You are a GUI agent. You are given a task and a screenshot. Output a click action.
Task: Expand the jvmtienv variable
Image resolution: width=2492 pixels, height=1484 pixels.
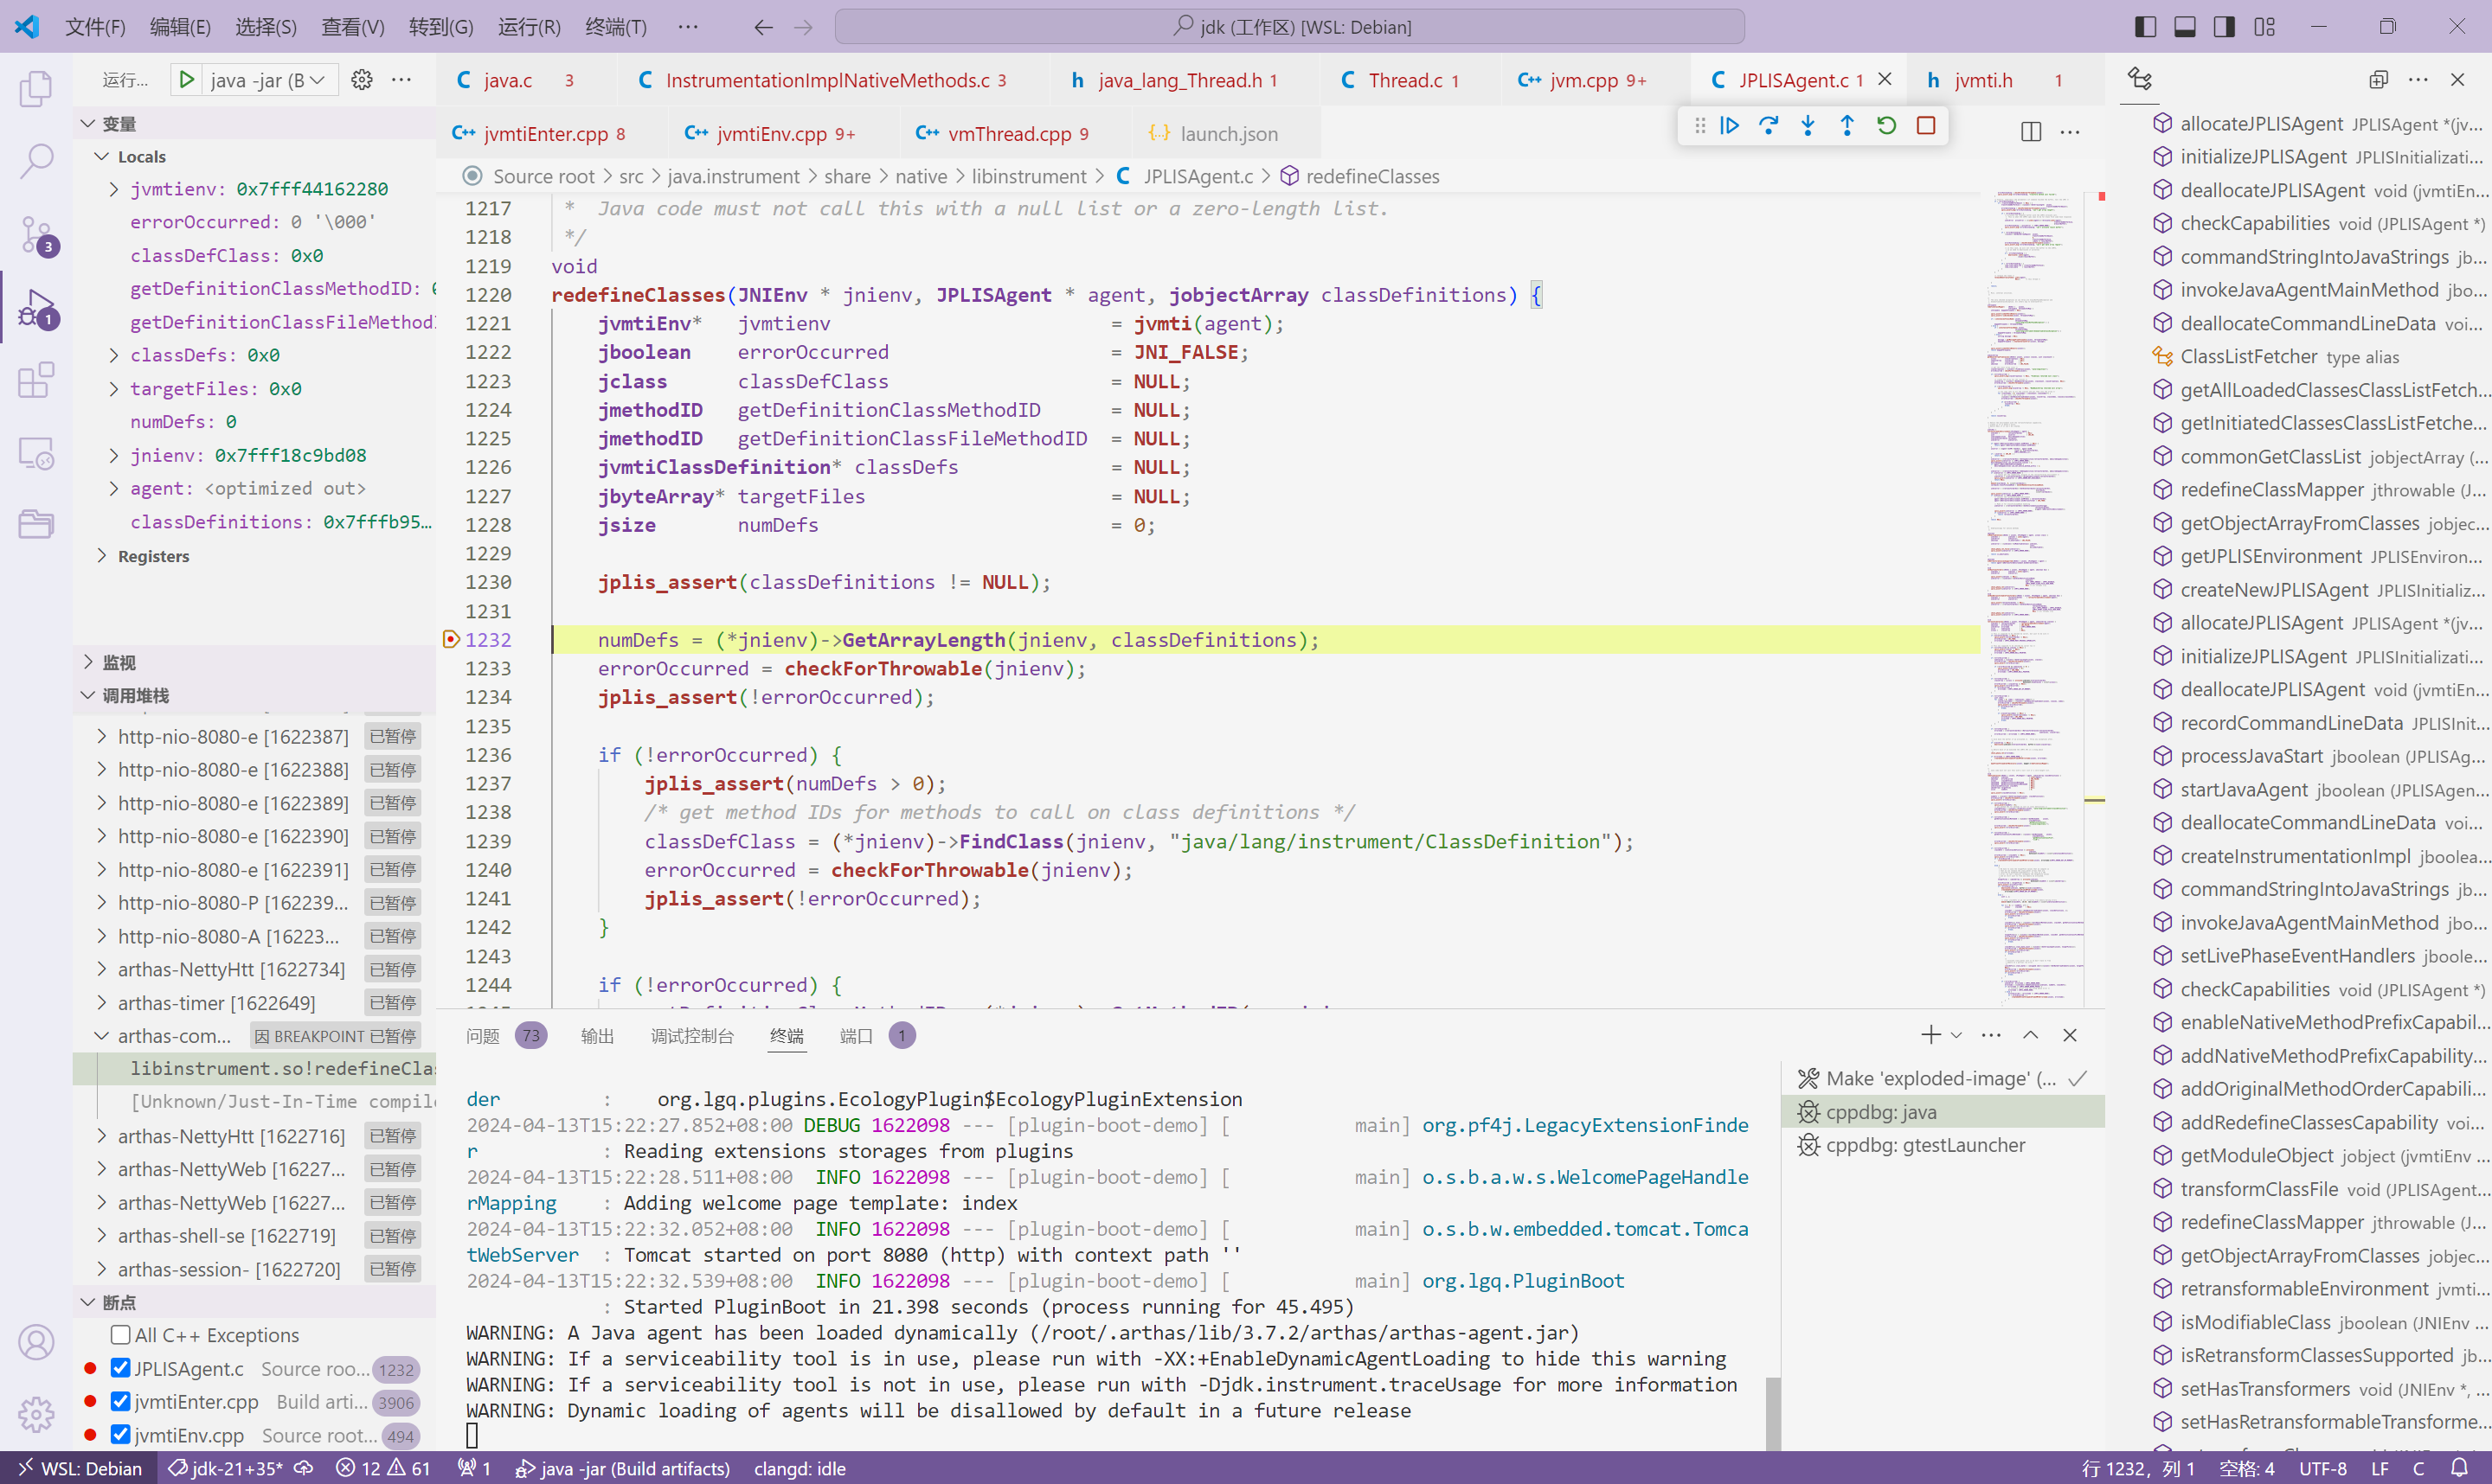tap(113, 189)
